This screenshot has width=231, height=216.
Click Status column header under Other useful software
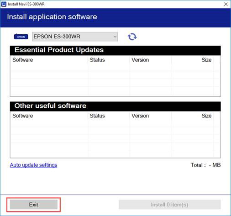97,116
